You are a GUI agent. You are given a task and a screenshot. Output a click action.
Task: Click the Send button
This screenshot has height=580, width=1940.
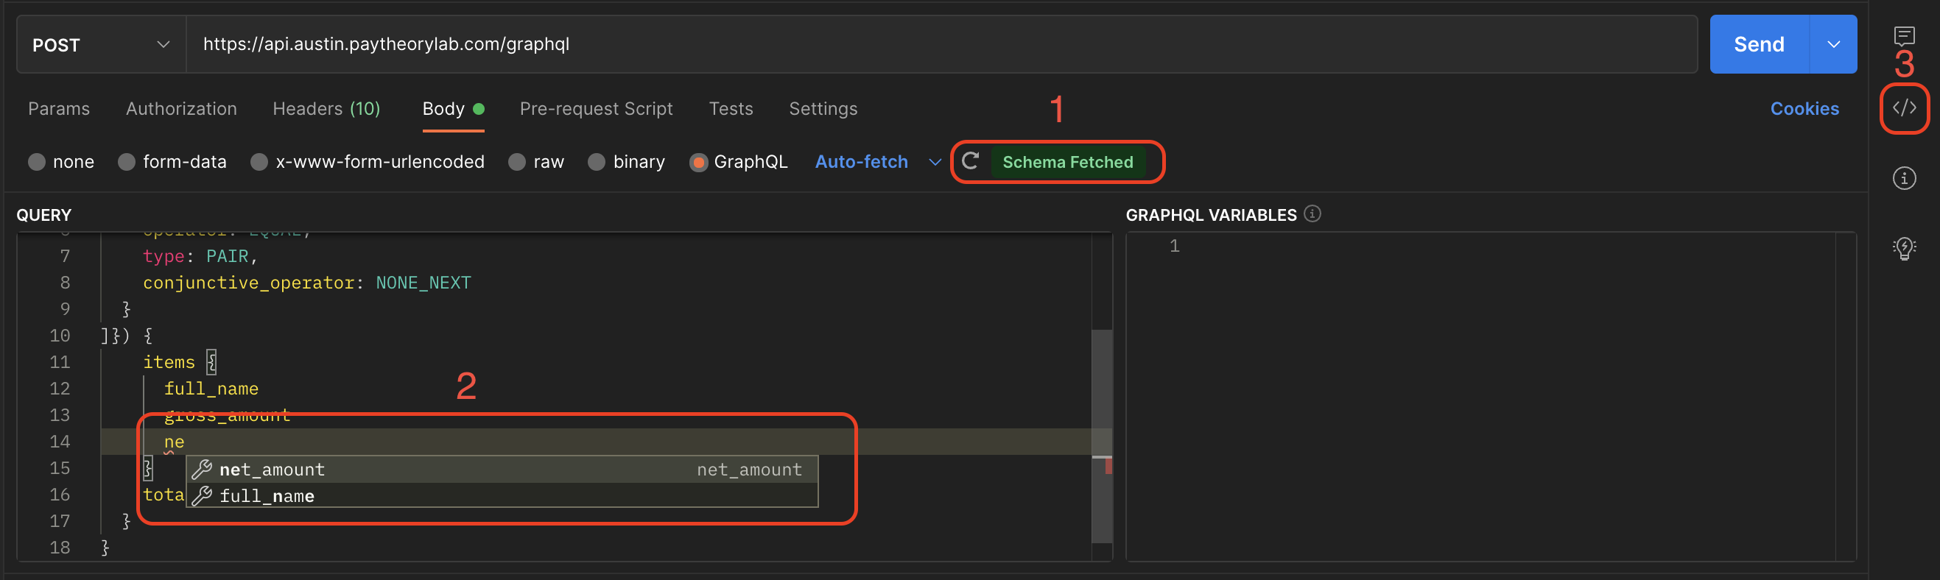pos(1759,44)
